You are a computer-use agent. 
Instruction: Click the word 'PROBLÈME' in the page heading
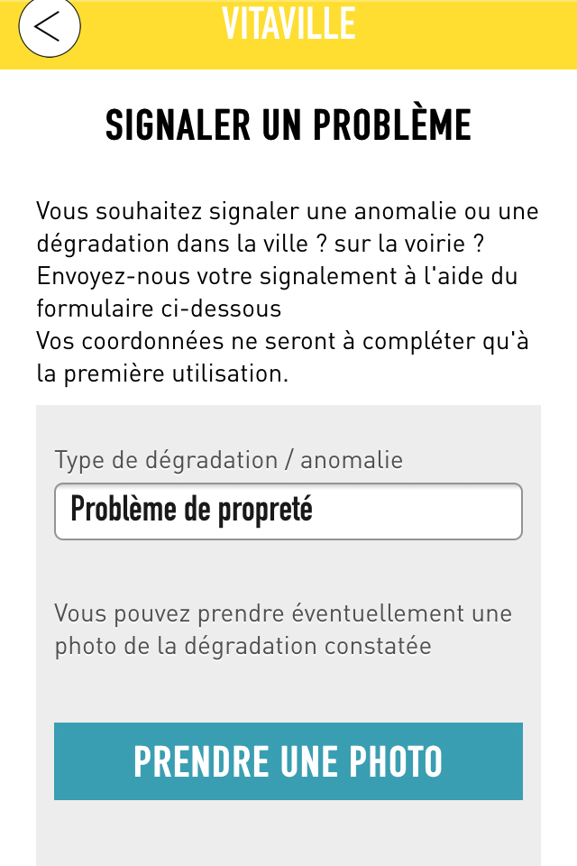click(x=392, y=125)
